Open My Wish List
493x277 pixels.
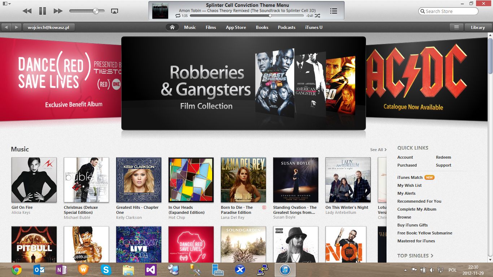coord(409,185)
